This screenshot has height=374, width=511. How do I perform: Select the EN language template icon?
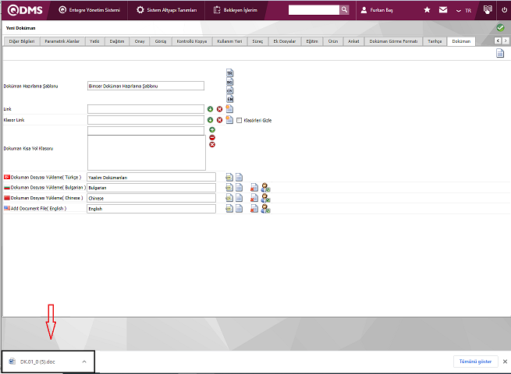pyautogui.click(x=230, y=99)
